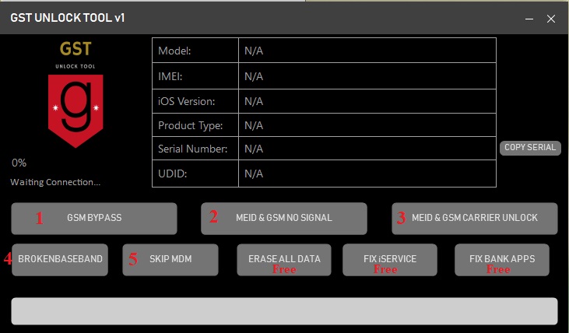Select the Model value N/A cell
This screenshot has height=333, width=569.
367,51
